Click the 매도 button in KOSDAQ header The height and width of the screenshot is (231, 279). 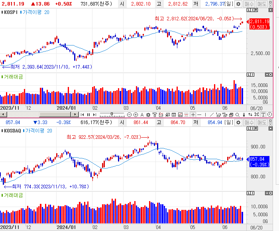(262, 122)
